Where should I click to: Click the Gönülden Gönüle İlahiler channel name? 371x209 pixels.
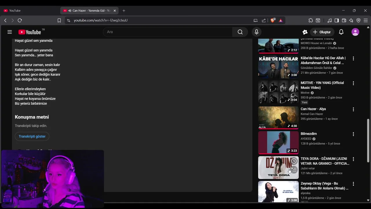point(316,68)
